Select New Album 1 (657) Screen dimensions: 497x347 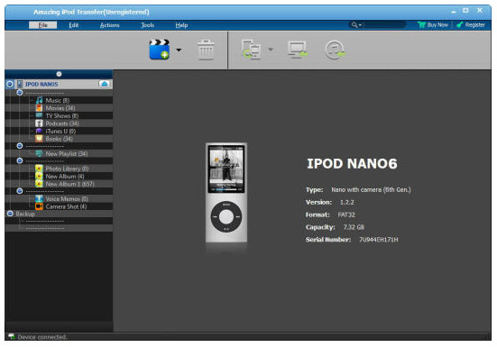coord(69,184)
